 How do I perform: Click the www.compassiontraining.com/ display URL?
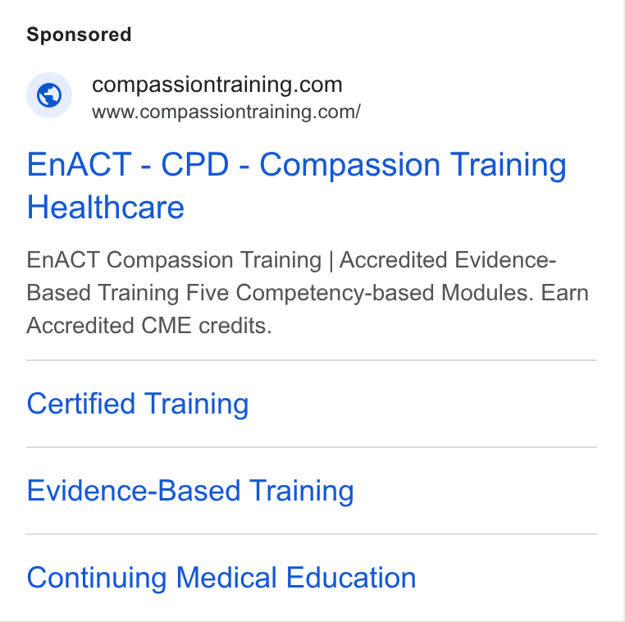(226, 112)
